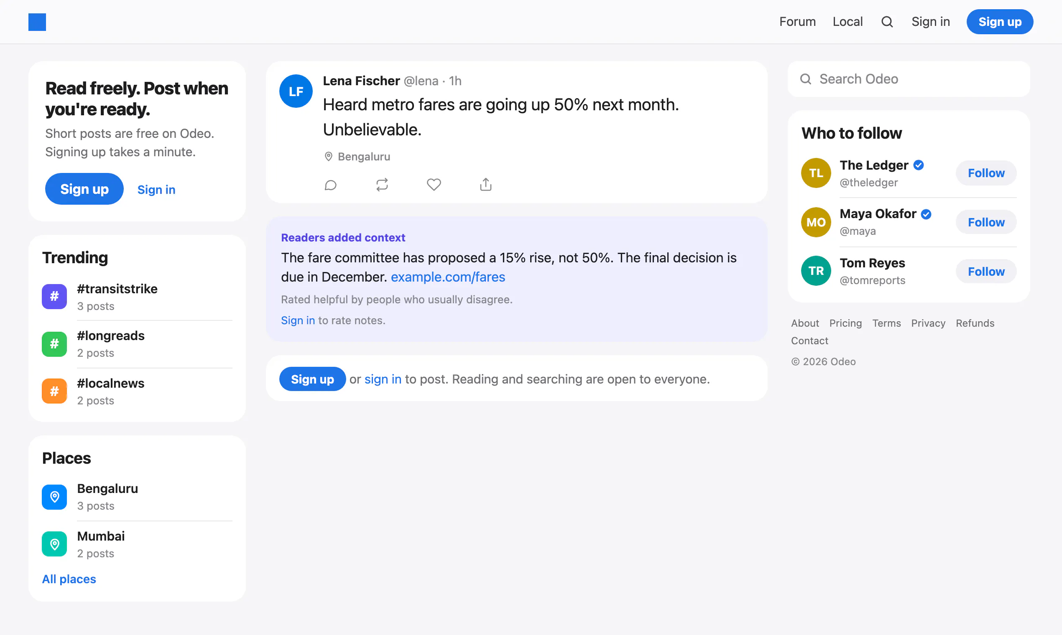Open the #longreads trending topic
This screenshot has height=635, width=1062.
tap(137, 344)
